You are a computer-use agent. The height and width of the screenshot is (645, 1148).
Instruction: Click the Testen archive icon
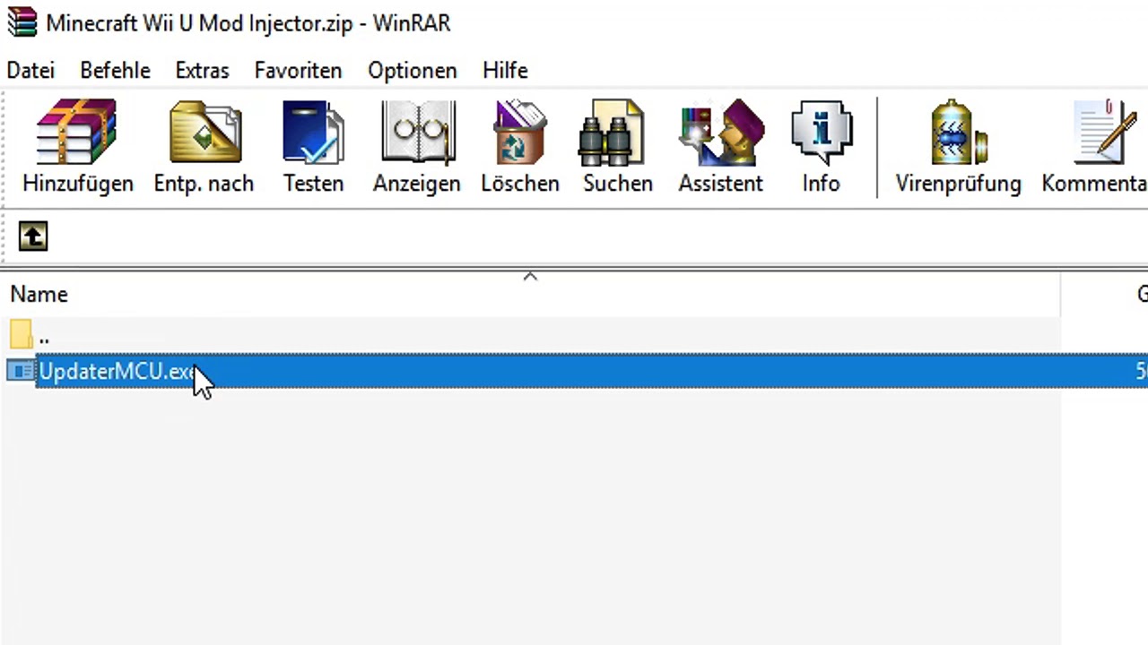click(x=313, y=133)
